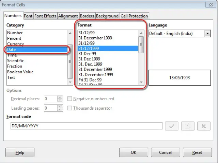This screenshot has width=218, height=163.
Task: Select highlighted format 31/12/1999
Action: tap(108, 48)
